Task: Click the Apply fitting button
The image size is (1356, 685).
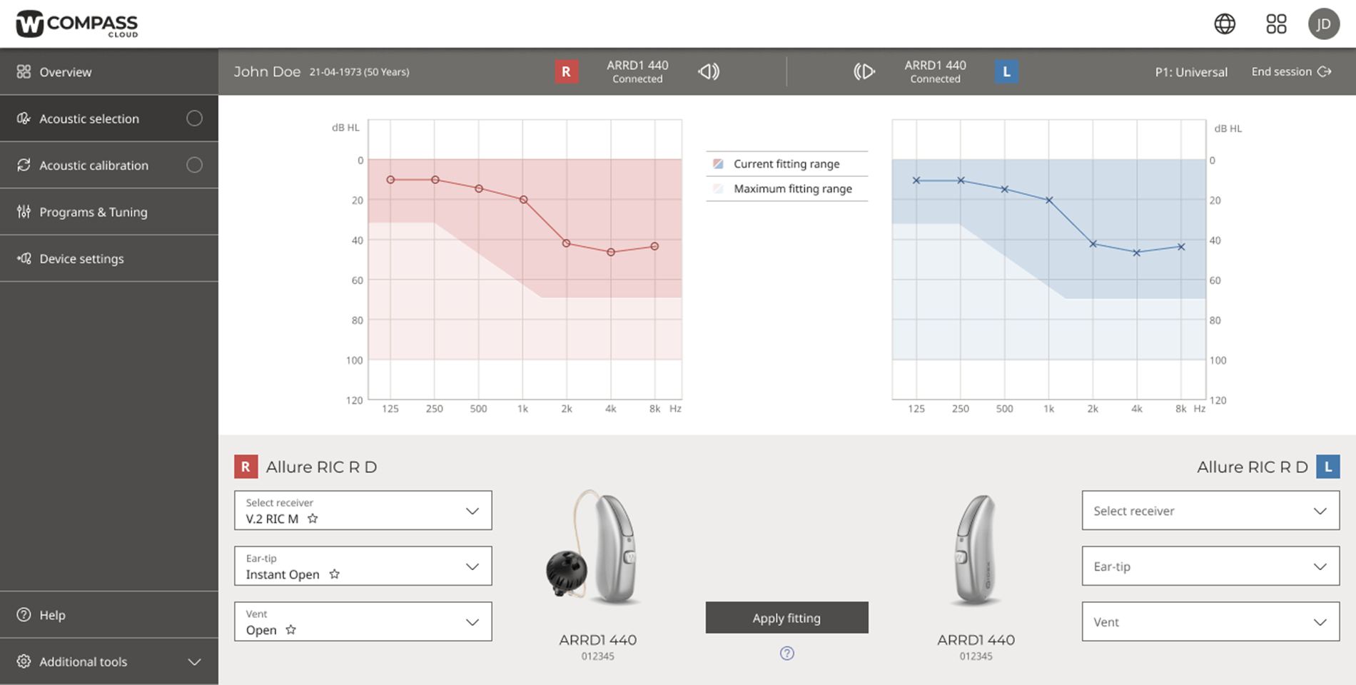Action: click(786, 617)
